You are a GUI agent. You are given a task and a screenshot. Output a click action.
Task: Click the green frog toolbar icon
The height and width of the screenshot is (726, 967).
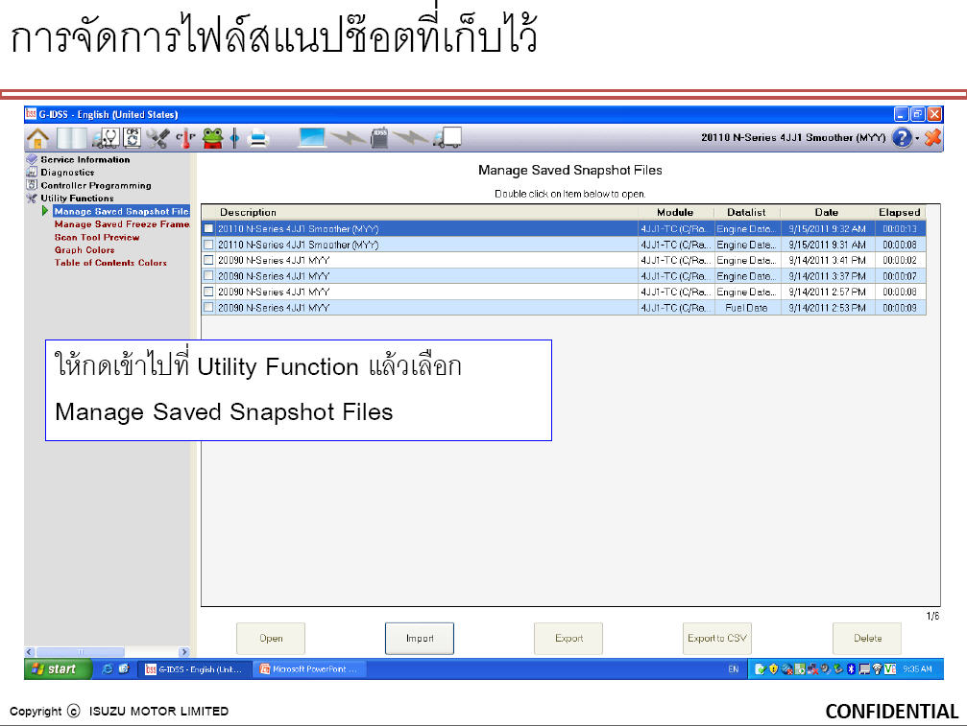(x=213, y=138)
